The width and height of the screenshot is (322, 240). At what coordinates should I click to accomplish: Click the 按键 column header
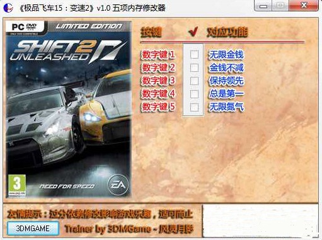coord(151,32)
